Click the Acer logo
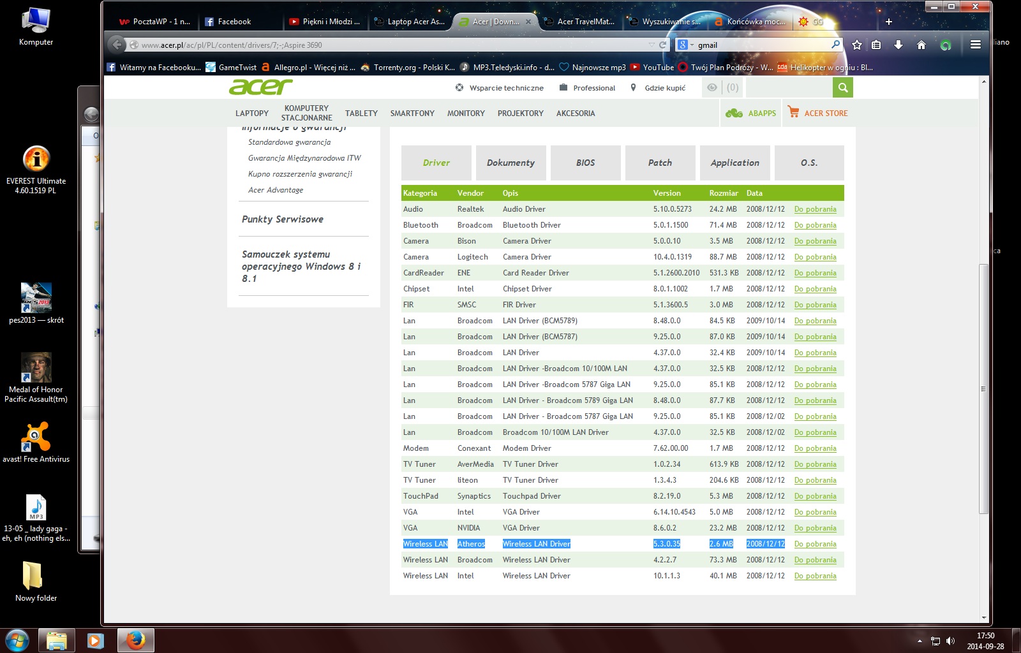The image size is (1021, 653). 260,87
